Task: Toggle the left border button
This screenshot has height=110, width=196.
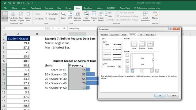Action: [x=132, y=71]
